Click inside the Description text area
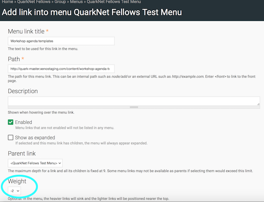 [x=134, y=101]
